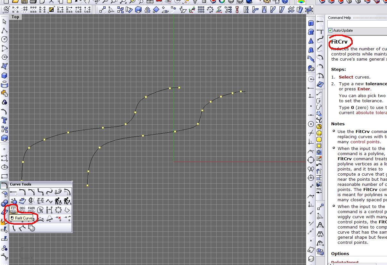Click the Curve Tools palette title bar

(40, 184)
